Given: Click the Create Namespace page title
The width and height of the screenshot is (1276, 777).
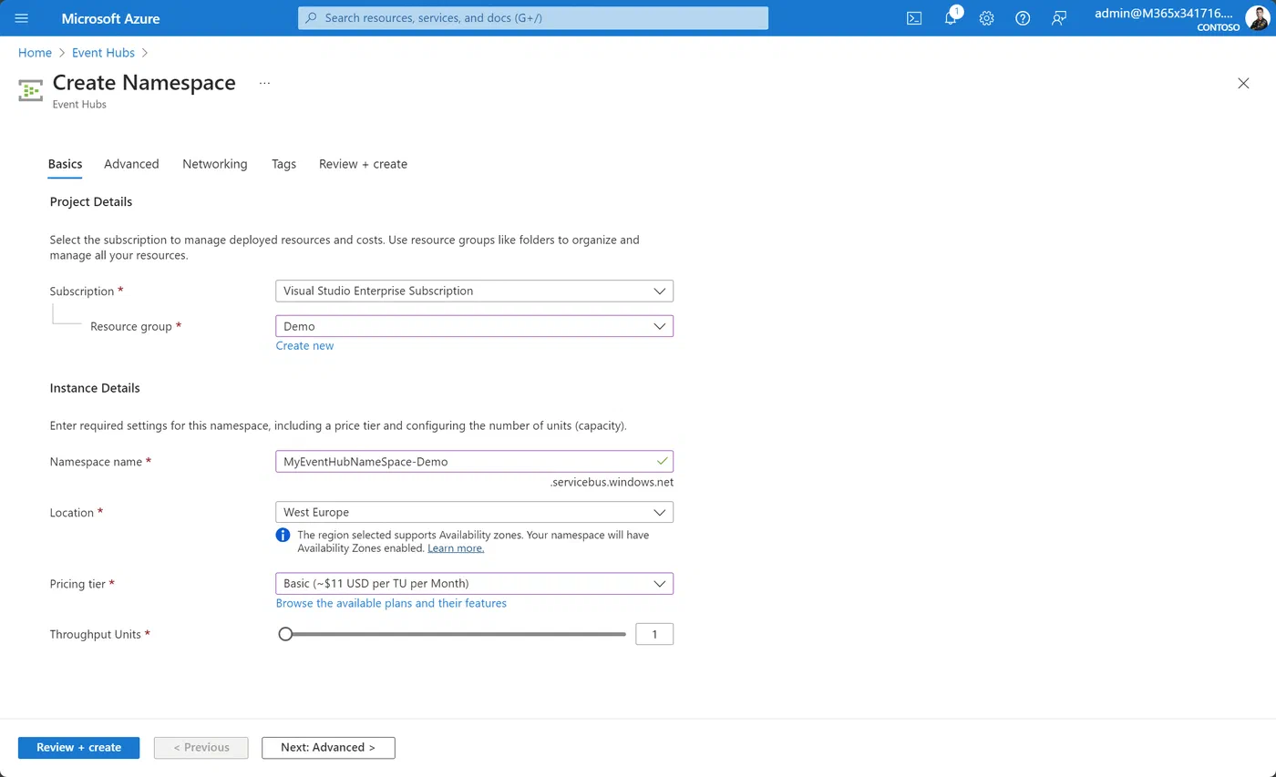Looking at the screenshot, I should click(x=144, y=83).
